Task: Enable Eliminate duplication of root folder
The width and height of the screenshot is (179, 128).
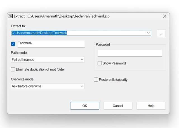Action: coord(13,69)
